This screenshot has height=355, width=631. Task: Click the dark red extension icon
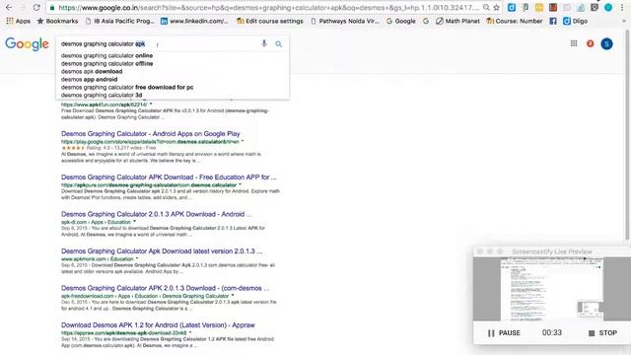tap(553, 7)
